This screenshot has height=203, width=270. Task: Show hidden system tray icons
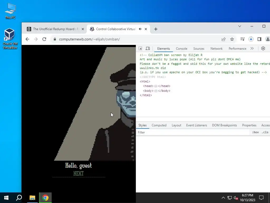(x=223, y=198)
